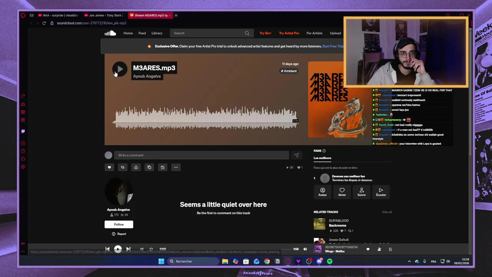
Task: Open the more options ellipsis button
Action: tap(176, 167)
